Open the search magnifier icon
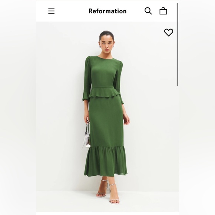 pos(148,11)
